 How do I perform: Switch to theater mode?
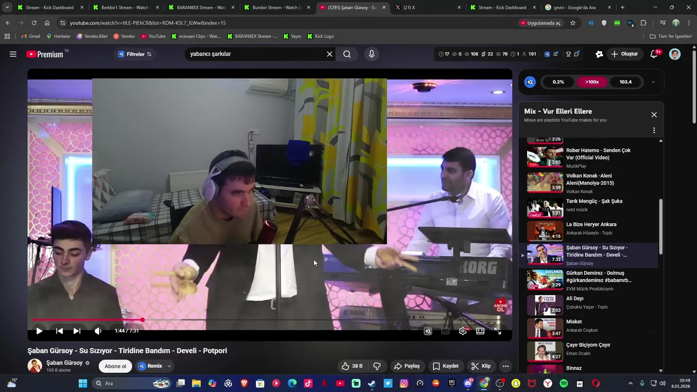pyautogui.click(x=480, y=330)
